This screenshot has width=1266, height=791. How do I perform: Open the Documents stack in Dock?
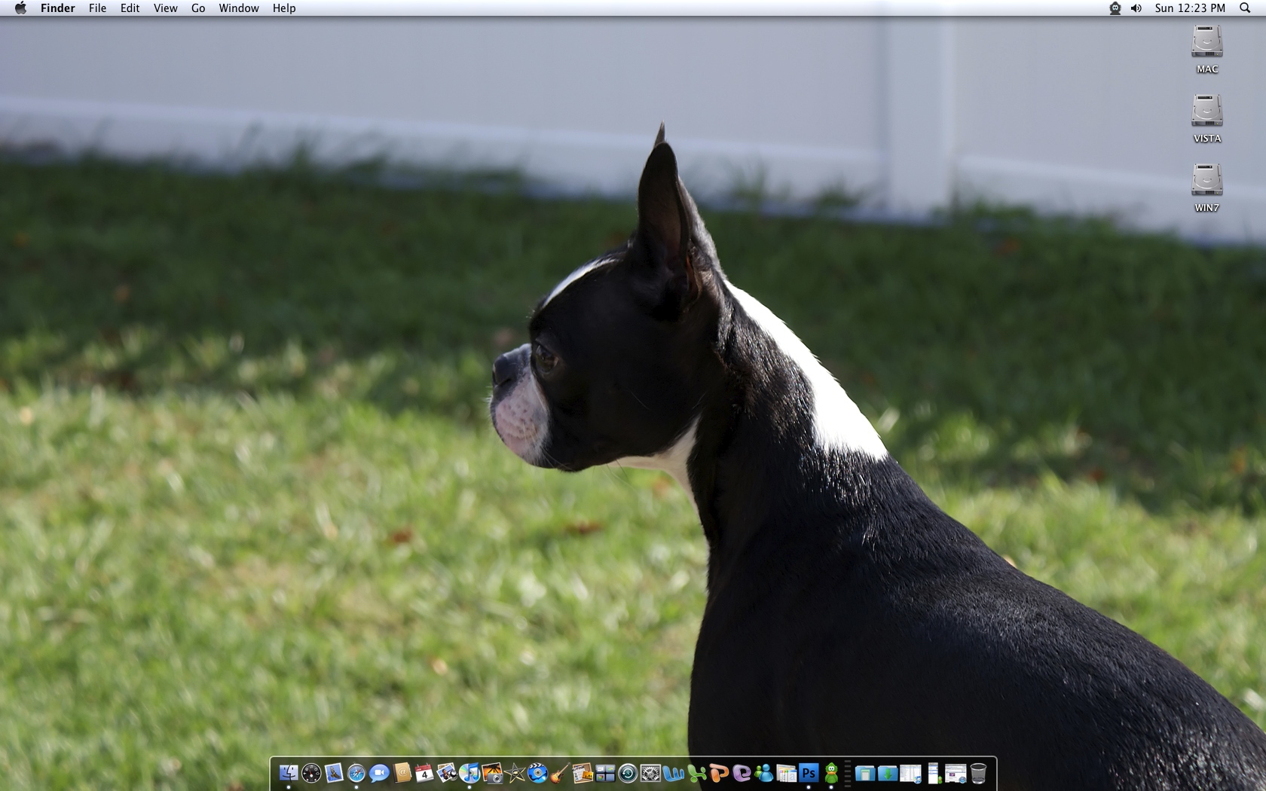[865, 773]
